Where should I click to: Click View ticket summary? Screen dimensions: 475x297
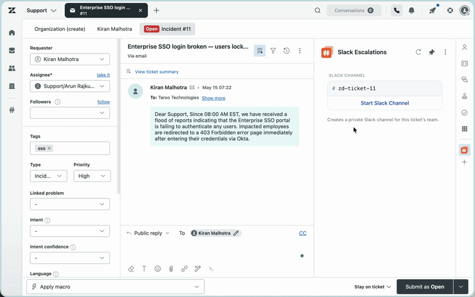(x=157, y=72)
